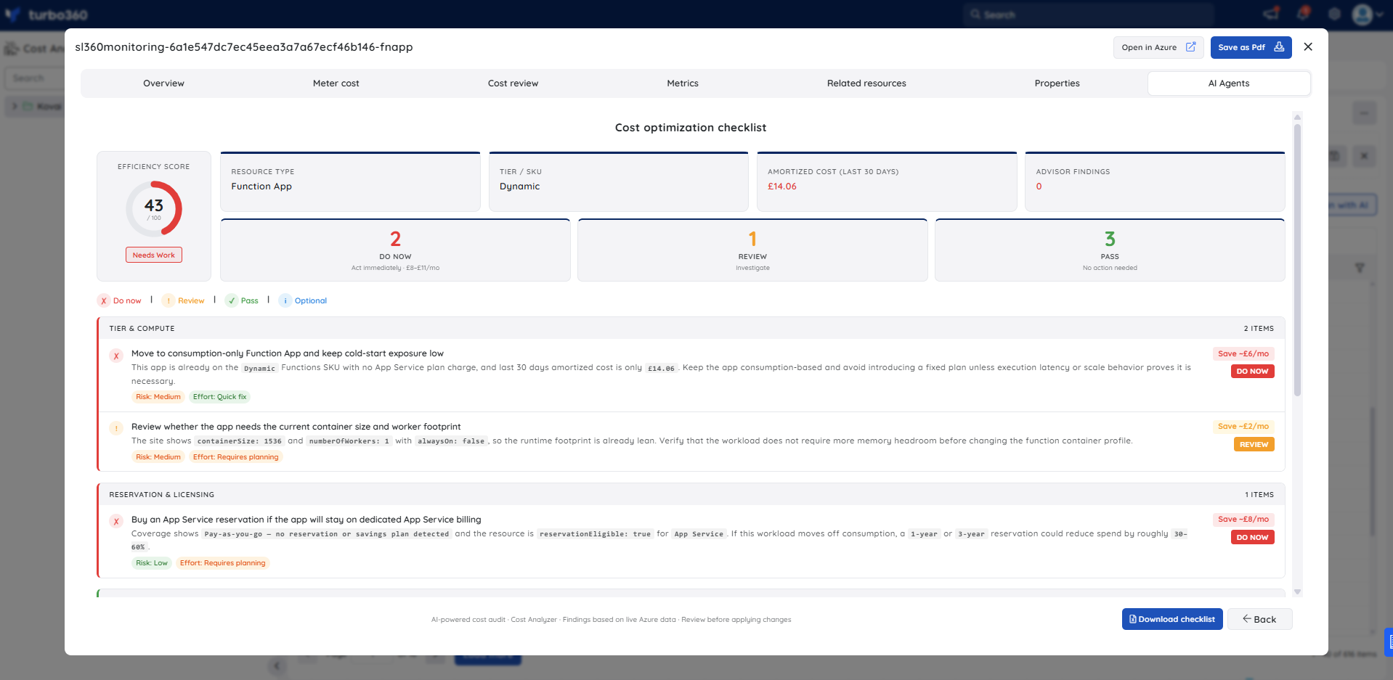Viewport: 1393px width, 680px height.
Task: Click the efficiency score gauge showing 43
Action: click(x=154, y=208)
